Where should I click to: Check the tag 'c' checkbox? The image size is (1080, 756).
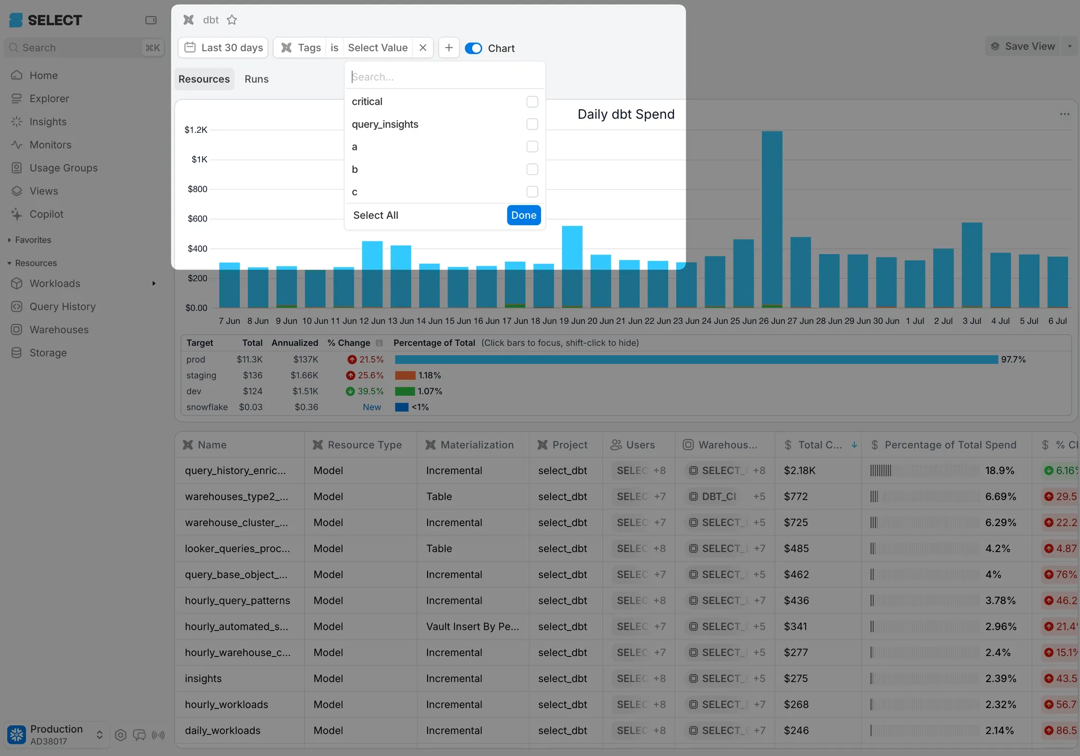pyautogui.click(x=532, y=192)
